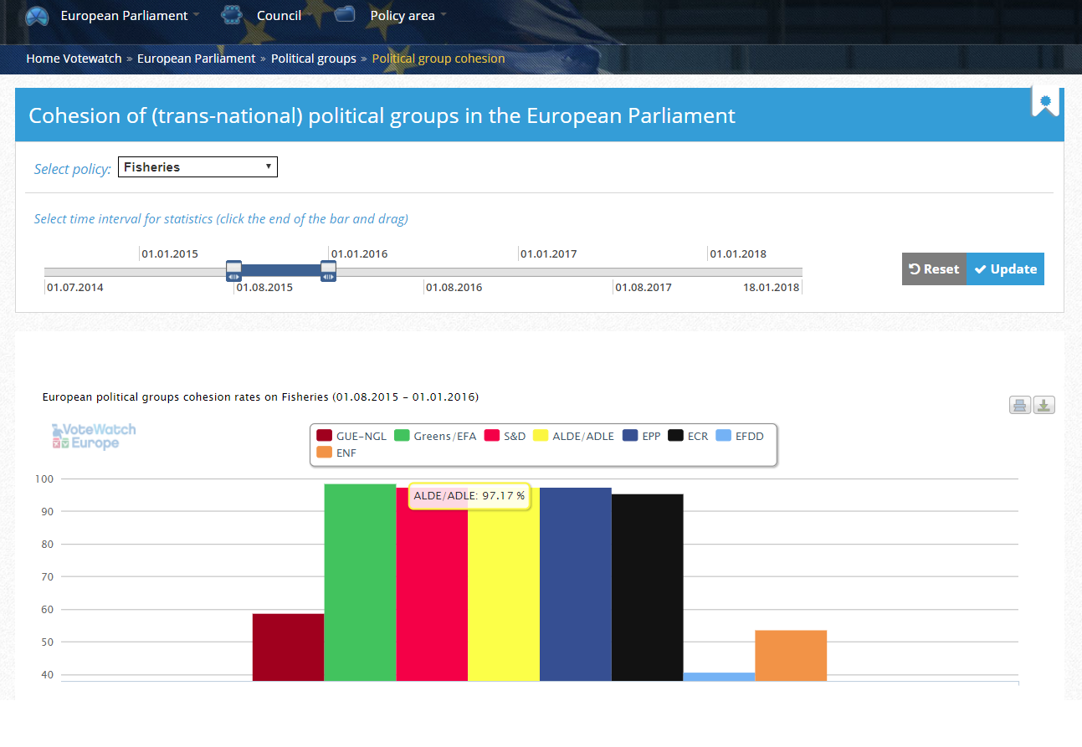
Task: Download the chart using export icon
Action: point(1044,406)
